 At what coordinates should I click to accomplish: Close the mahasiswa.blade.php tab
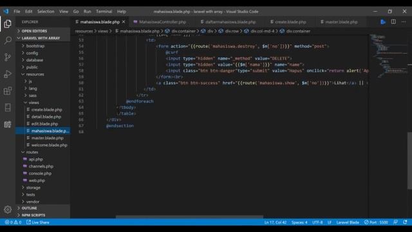tap(124, 22)
